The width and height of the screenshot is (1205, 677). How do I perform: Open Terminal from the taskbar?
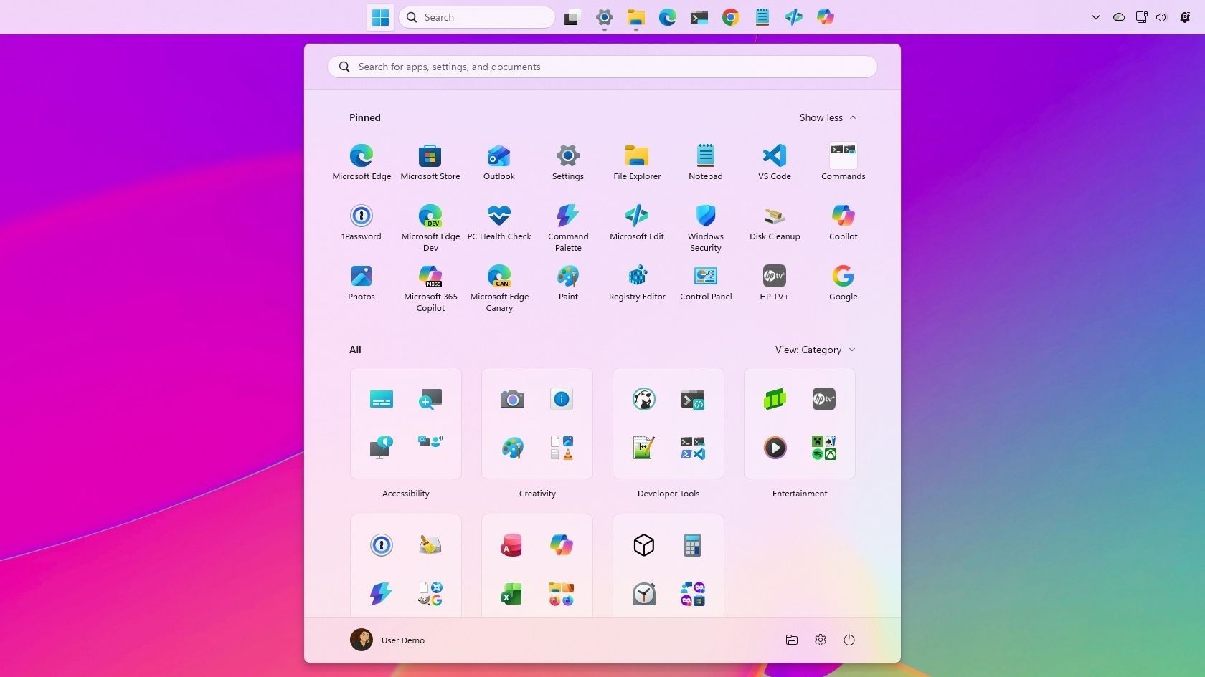(699, 17)
